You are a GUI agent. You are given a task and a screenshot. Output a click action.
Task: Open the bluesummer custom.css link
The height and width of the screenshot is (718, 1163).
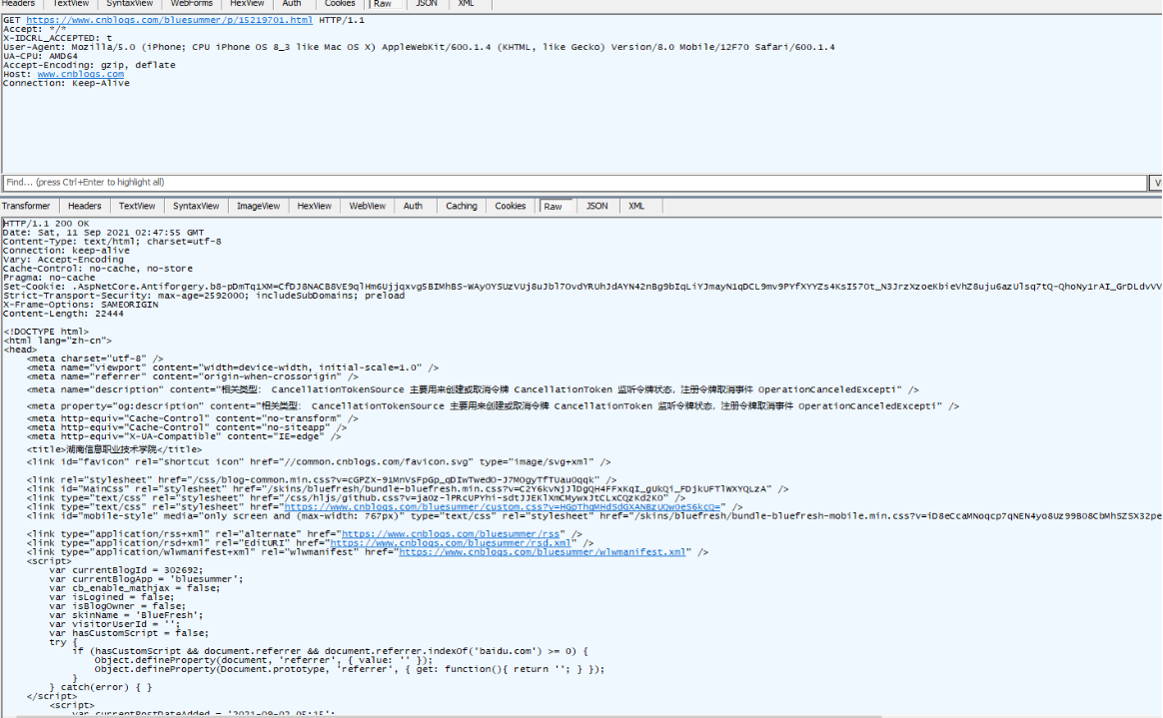pos(503,507)
